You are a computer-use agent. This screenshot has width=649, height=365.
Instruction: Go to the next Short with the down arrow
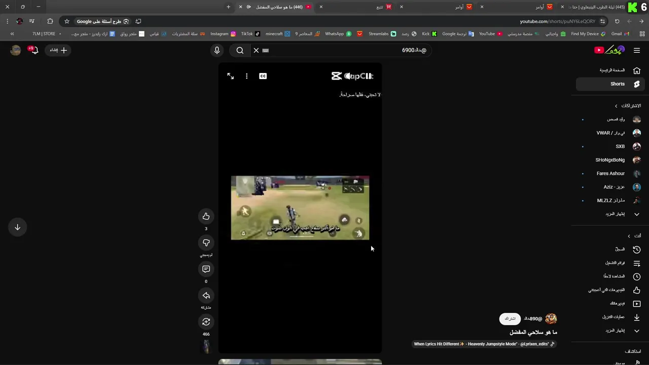(x=17, y=227)
